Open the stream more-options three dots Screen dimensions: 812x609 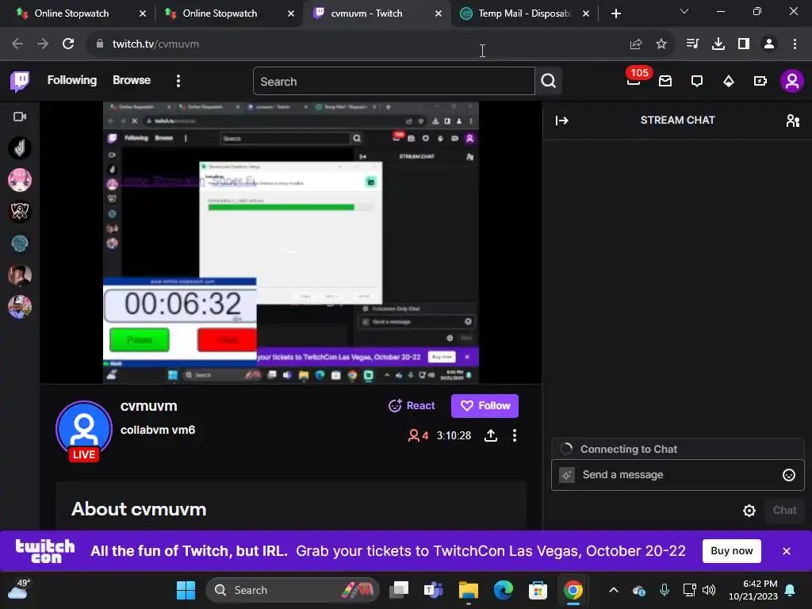514,435
